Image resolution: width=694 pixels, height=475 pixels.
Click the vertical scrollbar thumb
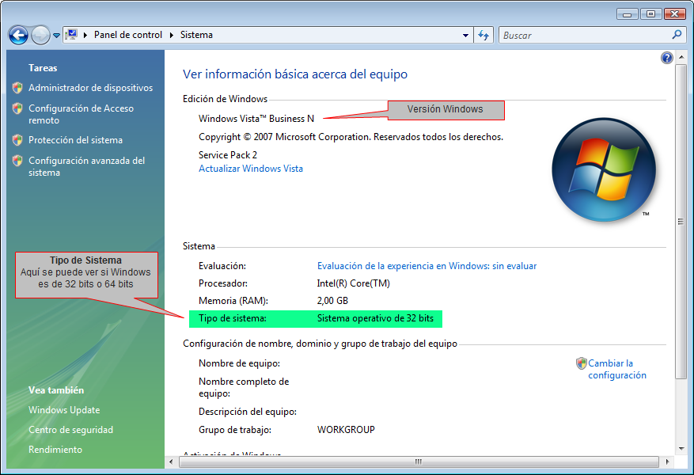point(681,222)
